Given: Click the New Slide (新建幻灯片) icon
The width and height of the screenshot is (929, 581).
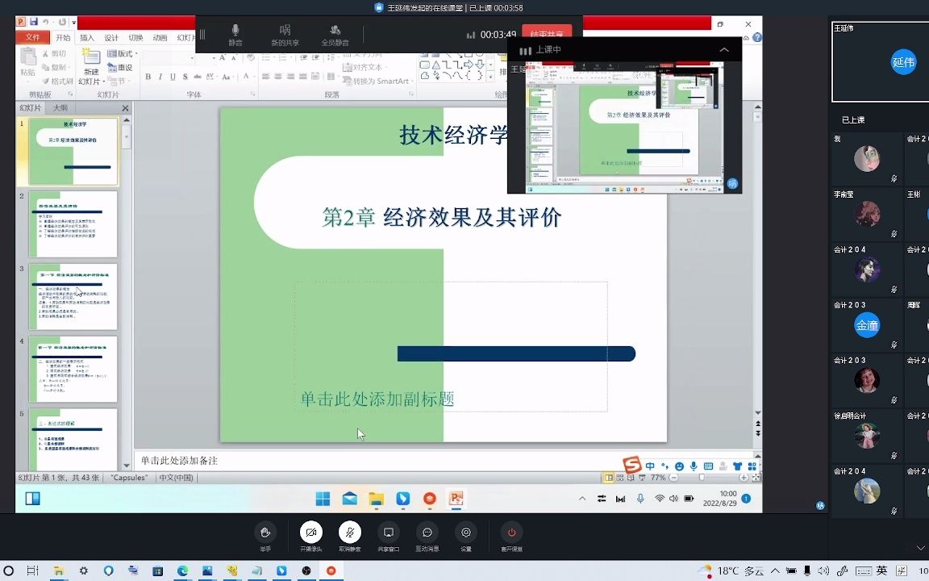Looking at the screenshot, I should click(x=92, y=57).
